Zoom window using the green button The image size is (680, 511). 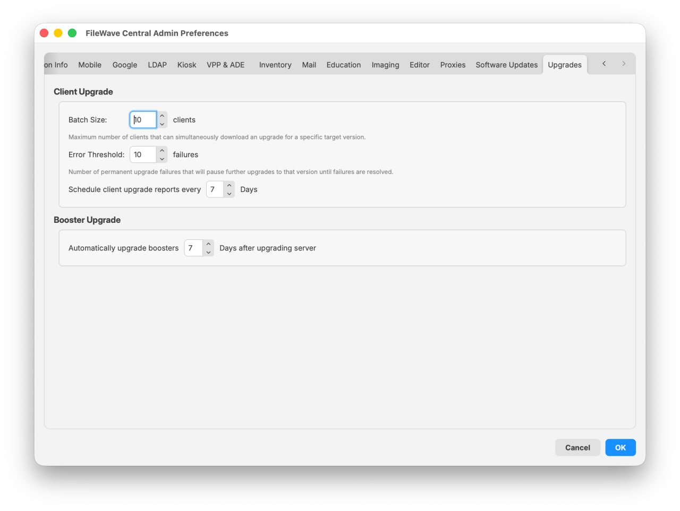[x=72, y=33]
